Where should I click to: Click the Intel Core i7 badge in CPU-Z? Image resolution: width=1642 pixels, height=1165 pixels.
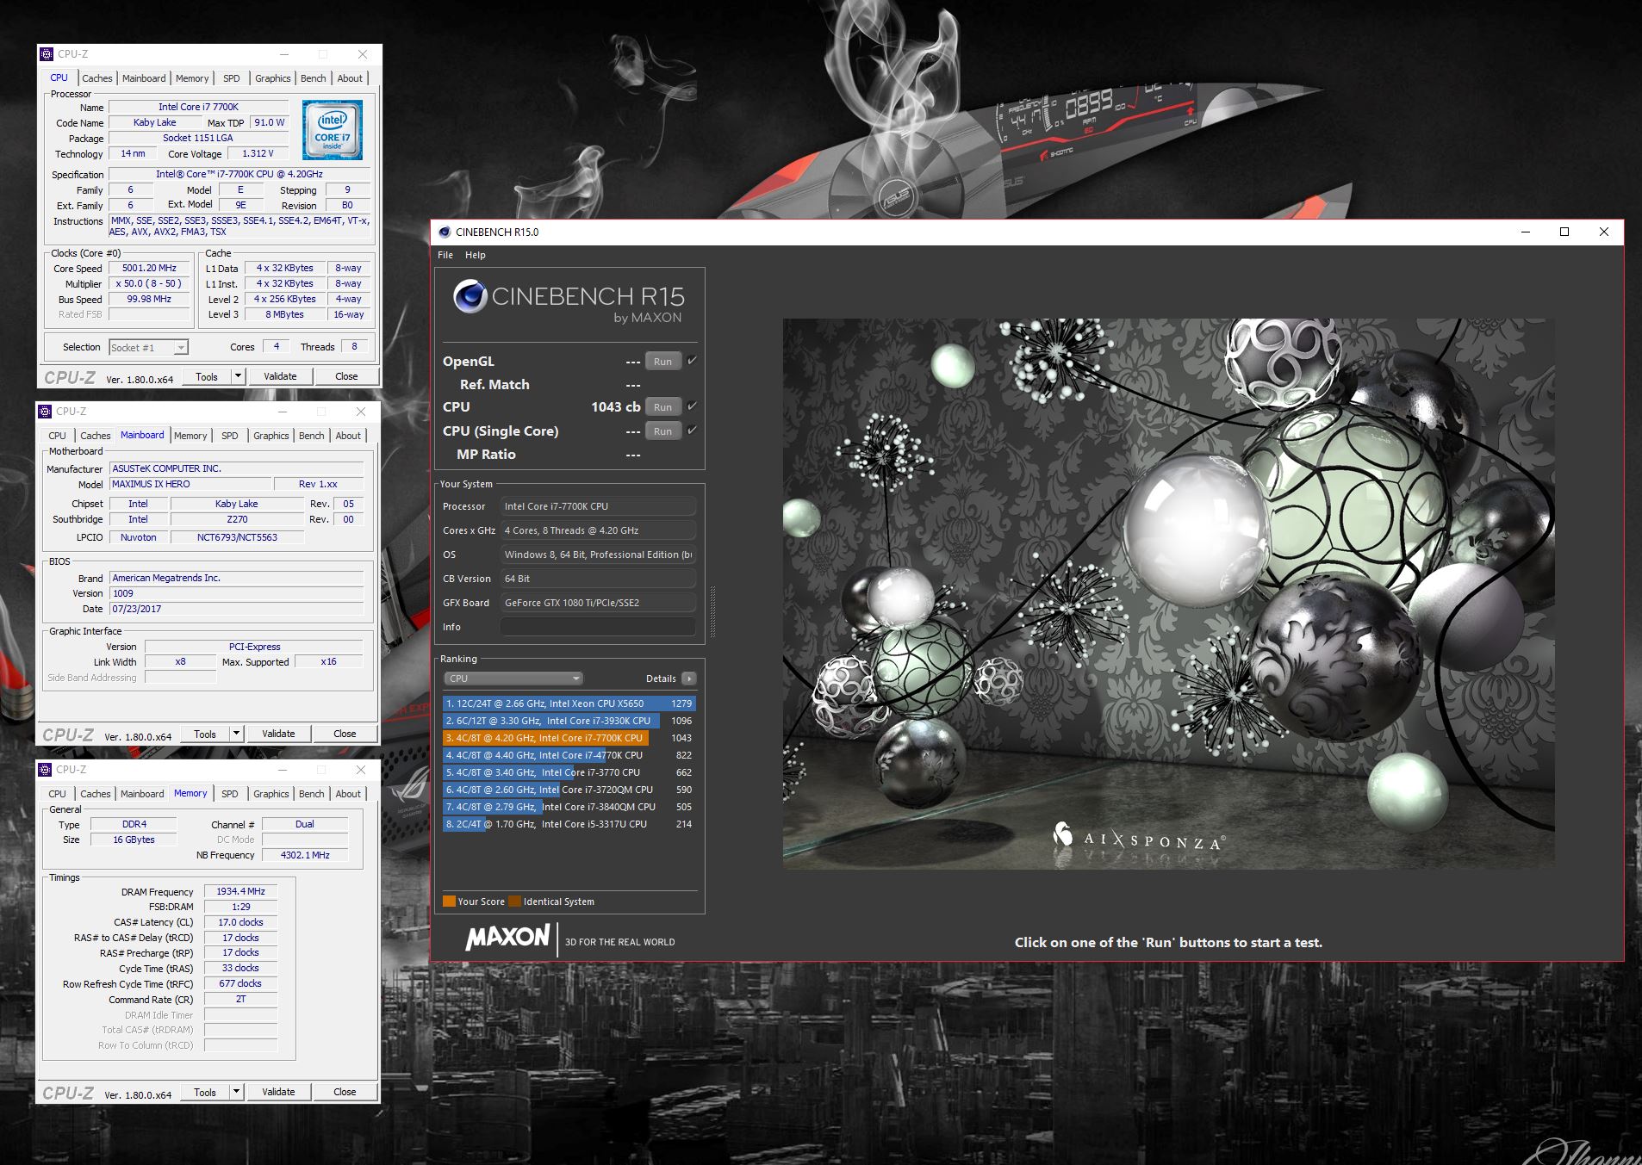coord(333,129)
